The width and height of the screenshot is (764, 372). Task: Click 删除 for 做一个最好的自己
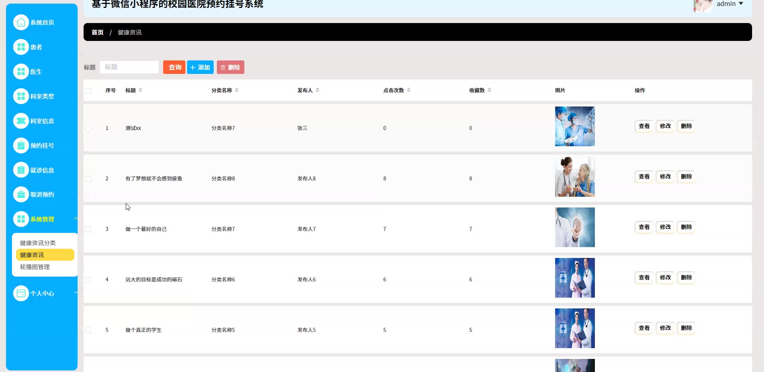[686, 227]
